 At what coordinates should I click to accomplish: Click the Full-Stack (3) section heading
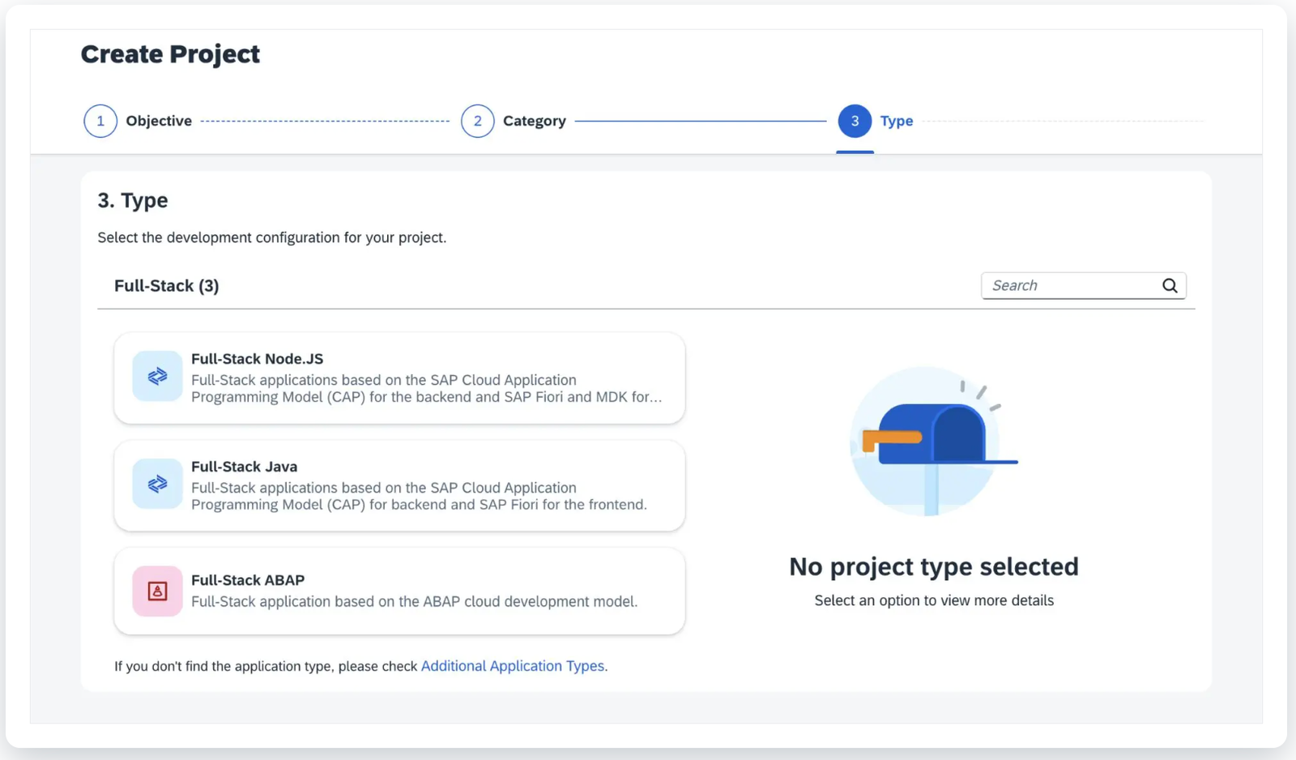[166, 286]
